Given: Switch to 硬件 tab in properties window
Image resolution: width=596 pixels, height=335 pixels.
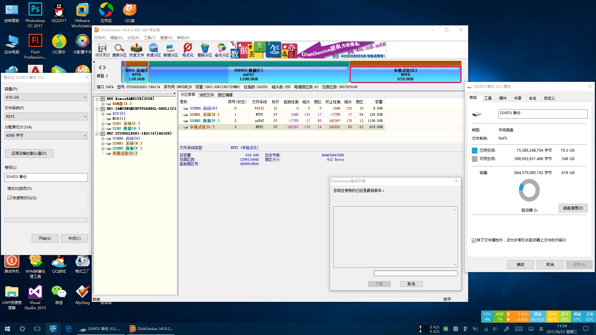Looking at the screenshot, I should [503, 98].
